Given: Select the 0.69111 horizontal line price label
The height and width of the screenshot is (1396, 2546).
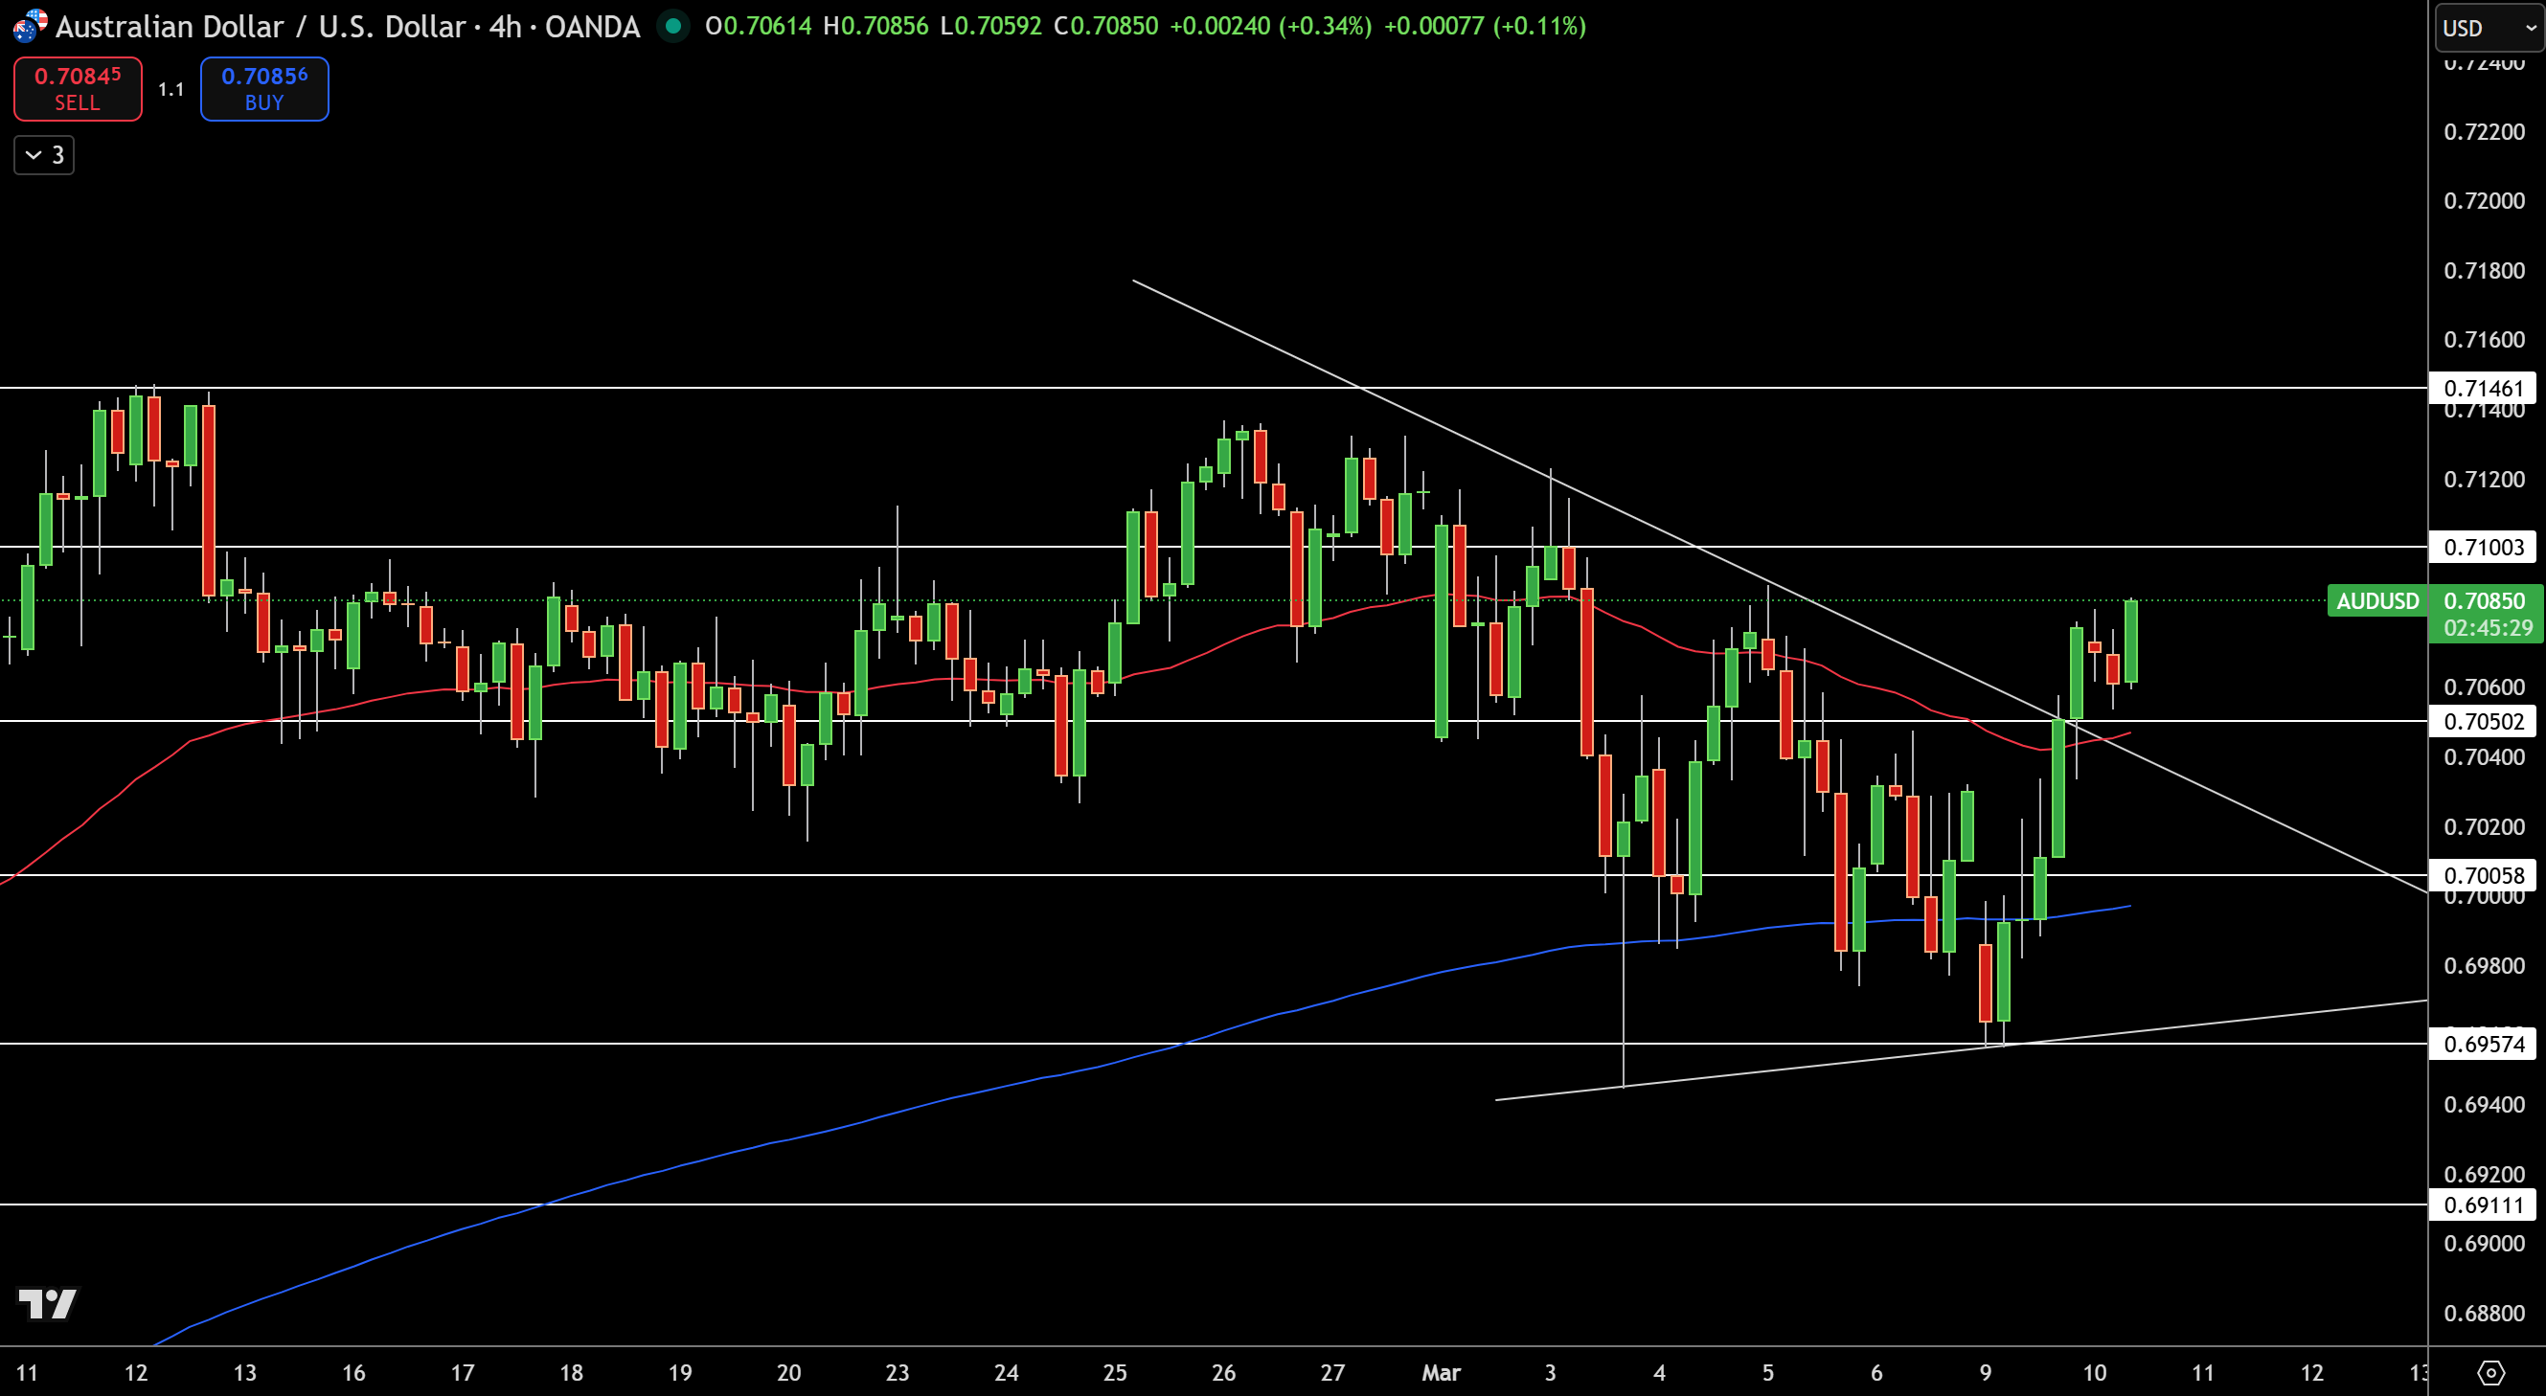Looking at the screenshot, I should coord(2483,1205).
